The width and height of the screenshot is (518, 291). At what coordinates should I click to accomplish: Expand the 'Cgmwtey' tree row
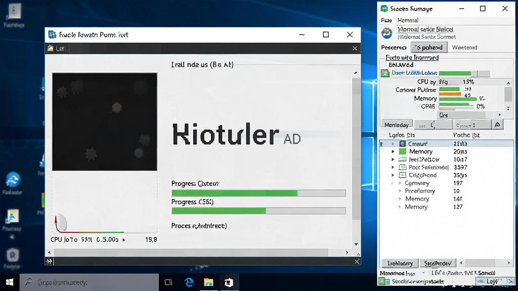[x=400, y=183]
